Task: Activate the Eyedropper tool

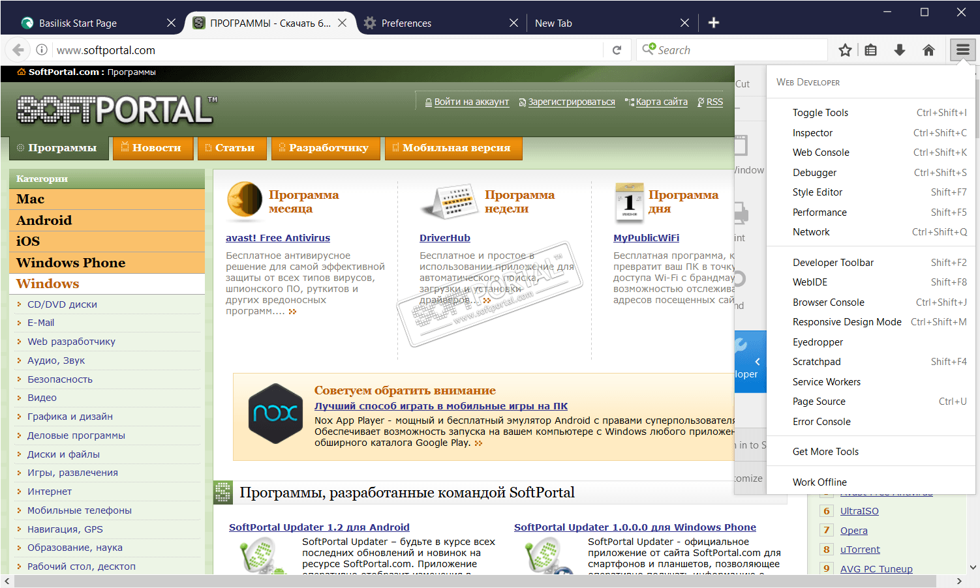Action: [x=871, y=342]
